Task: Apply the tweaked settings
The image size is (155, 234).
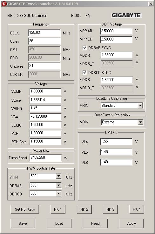Action: [x=131, y=223]
